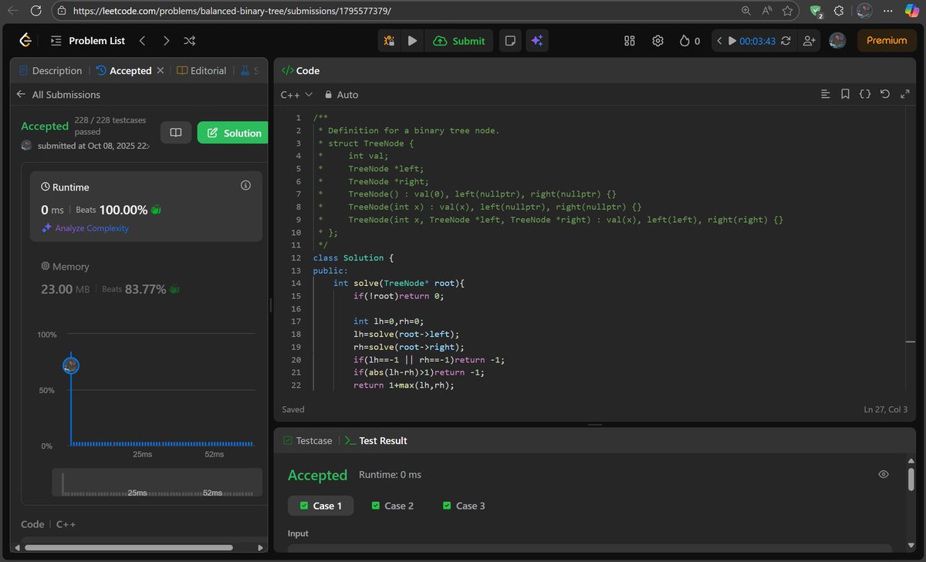
Task: Submit the solution
Action: [x=459, y=41]
